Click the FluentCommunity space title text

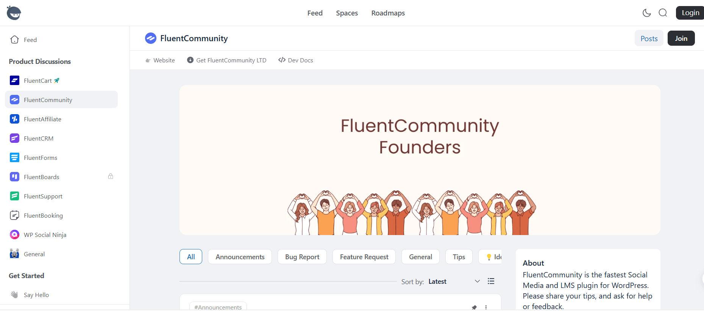(x=194, y=38)
